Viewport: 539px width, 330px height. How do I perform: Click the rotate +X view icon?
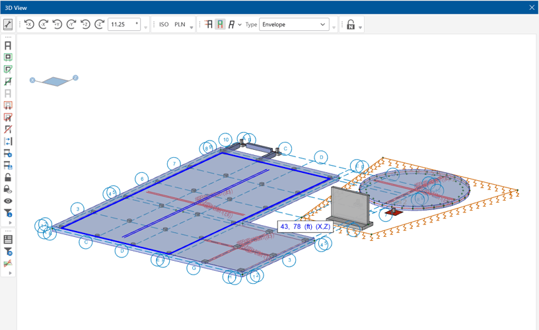click(29, 24)
